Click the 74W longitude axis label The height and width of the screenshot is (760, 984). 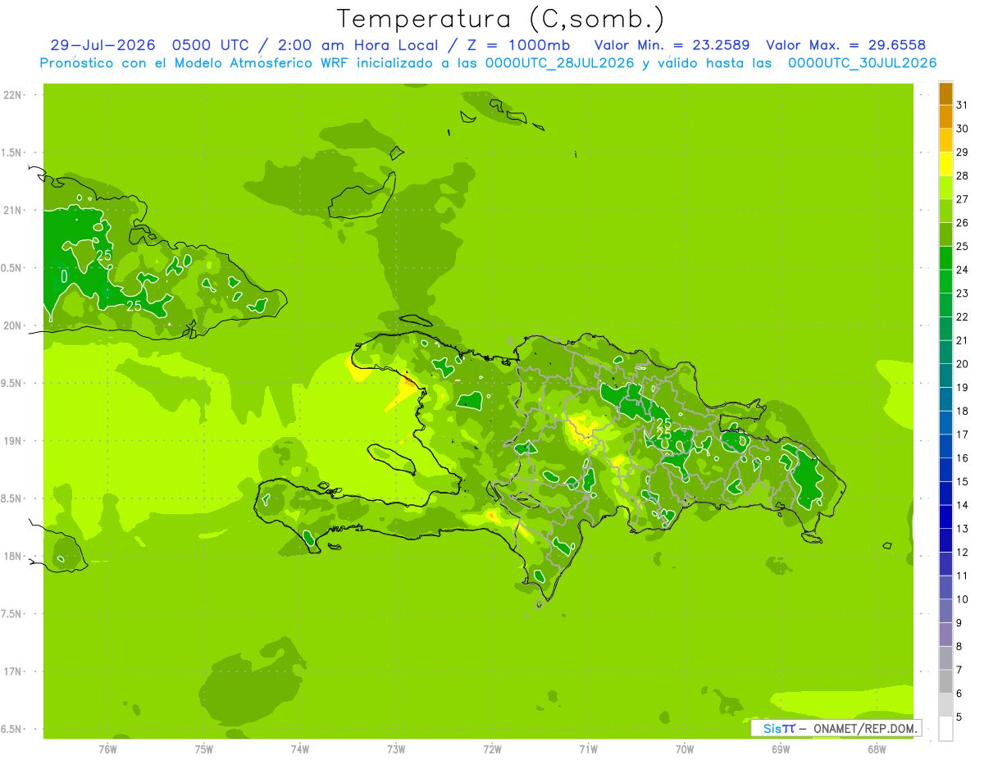point(300,749)
